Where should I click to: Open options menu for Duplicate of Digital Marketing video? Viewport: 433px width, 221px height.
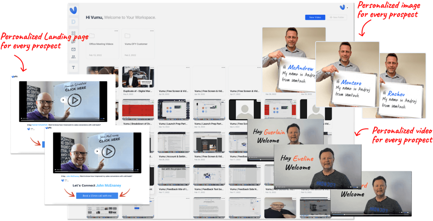tap(152, 68)
